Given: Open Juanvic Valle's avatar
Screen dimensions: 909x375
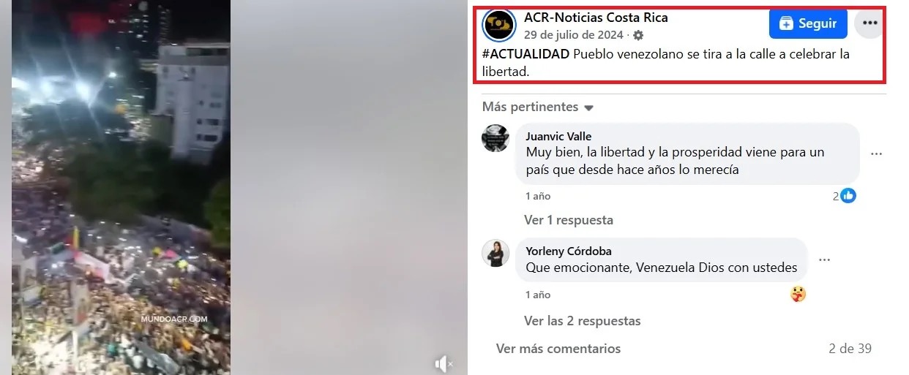Looking at the screenshot, I should pyautogui.click(x=495, y=138).
